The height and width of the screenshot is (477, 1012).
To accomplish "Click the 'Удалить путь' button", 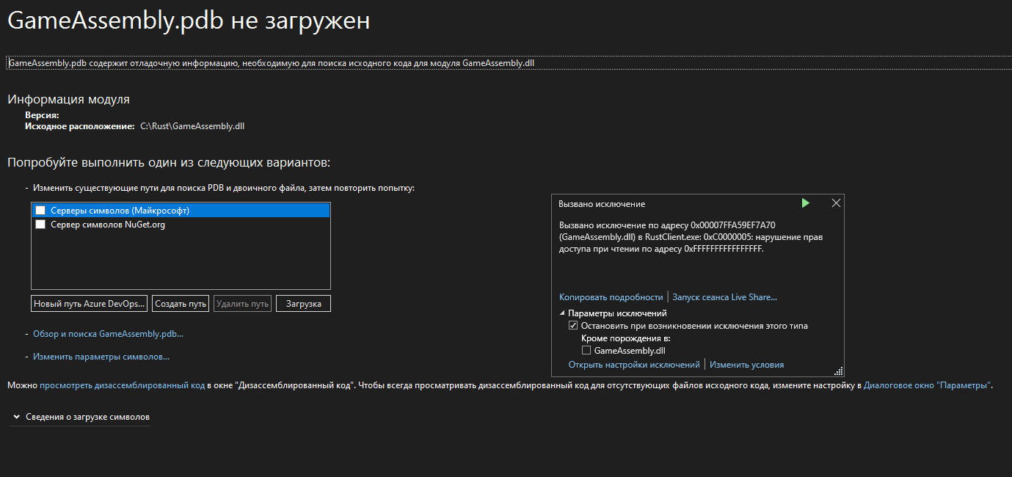I will point(242,304).
